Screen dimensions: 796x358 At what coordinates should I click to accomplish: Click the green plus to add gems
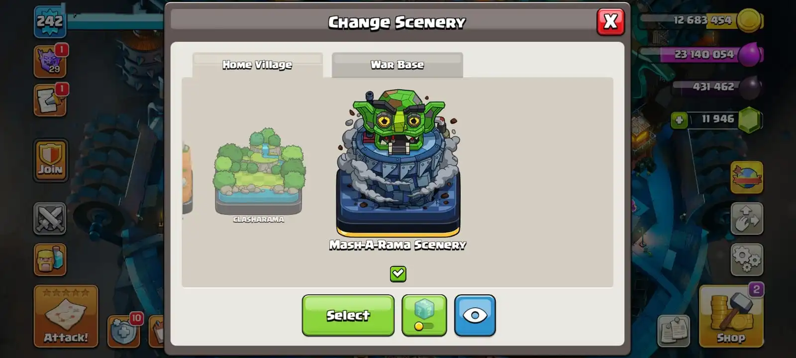679,120
